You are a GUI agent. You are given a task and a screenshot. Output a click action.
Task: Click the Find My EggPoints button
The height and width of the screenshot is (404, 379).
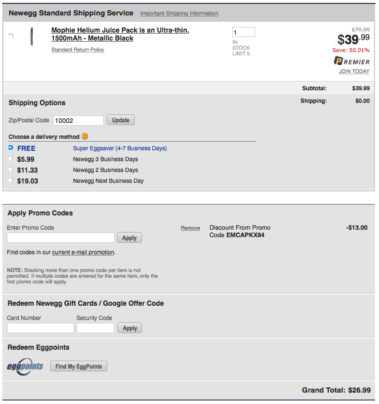pos(79,366)
